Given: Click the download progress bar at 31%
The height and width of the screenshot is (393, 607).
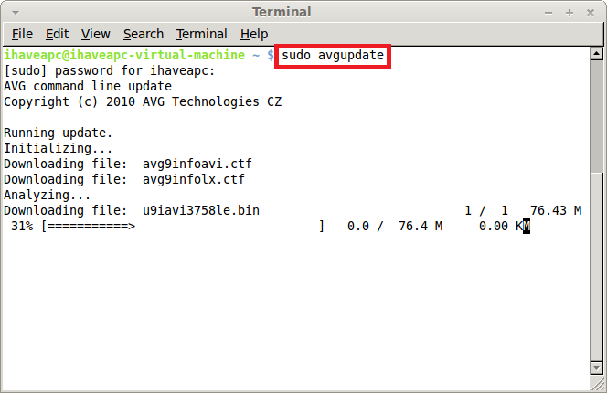Looking at the screenshot, I should click(x=183, y=226).
